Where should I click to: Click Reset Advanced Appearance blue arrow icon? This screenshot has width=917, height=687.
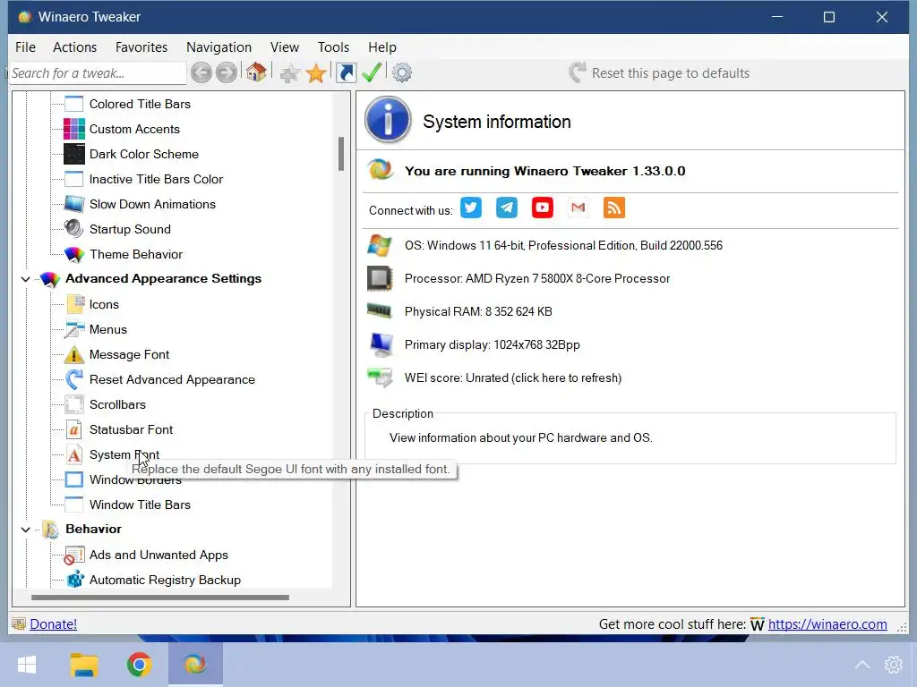74,379
